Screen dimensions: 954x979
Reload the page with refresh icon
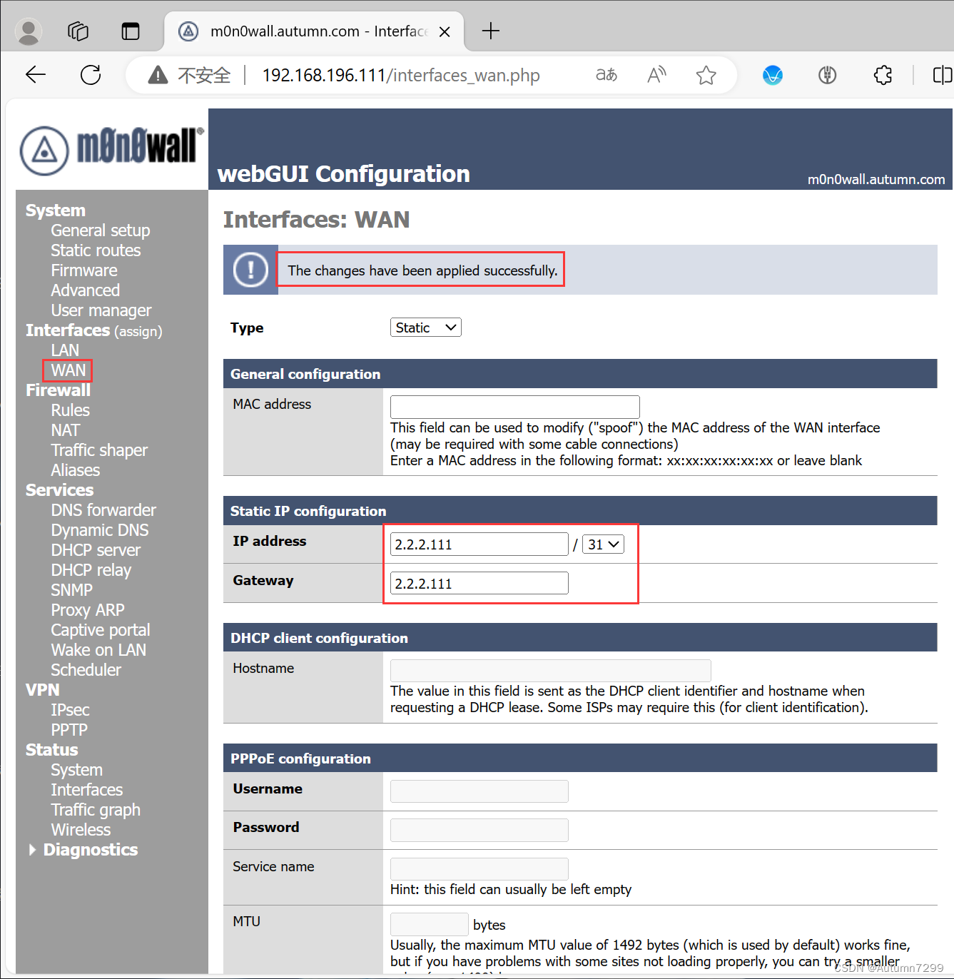[91, 75]
